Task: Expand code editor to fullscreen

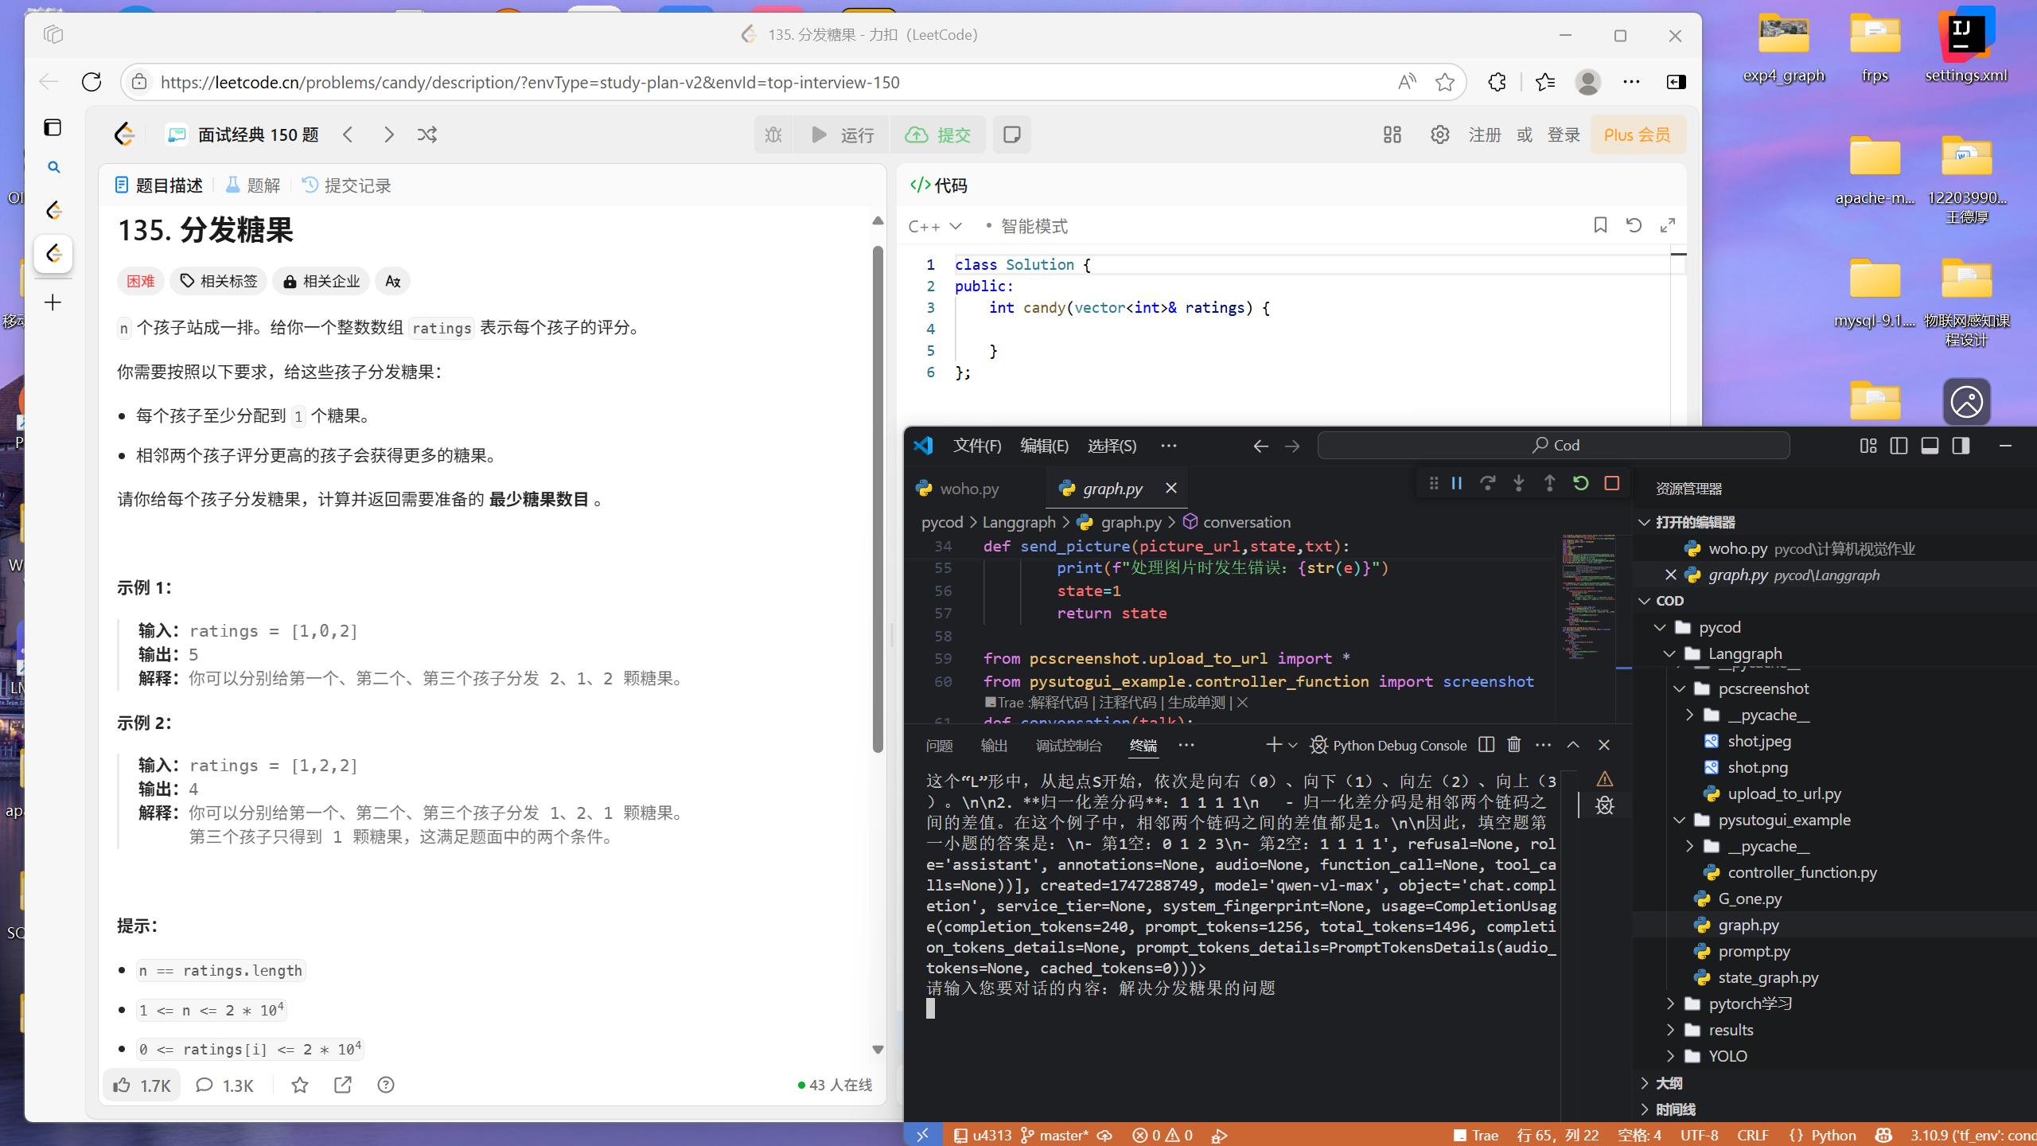Action: coord(1668,225)
